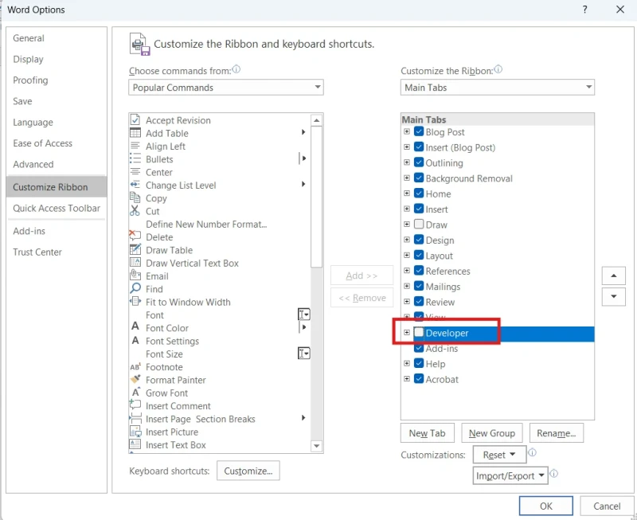Viewport: 637px width, 520px height.
Task: Enable the Draw tab checkbox
Action: (x=419, y=224)
